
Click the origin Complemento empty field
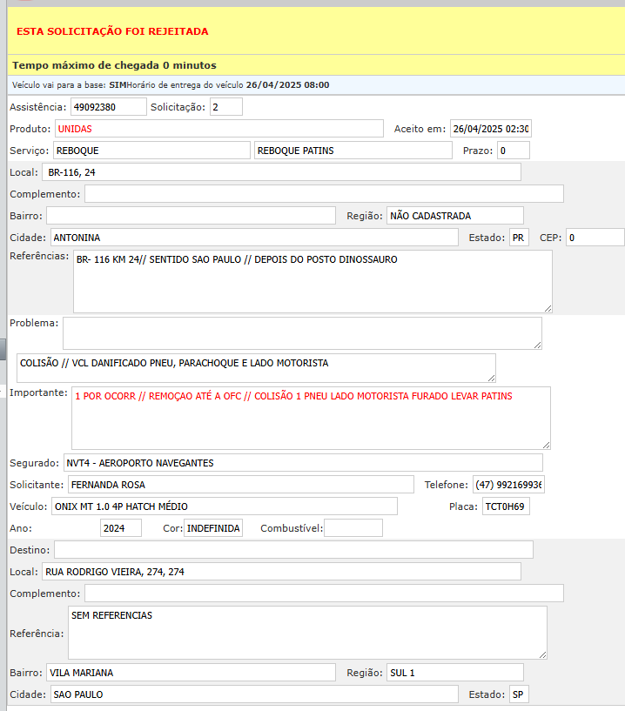click(x=324, y=194)
